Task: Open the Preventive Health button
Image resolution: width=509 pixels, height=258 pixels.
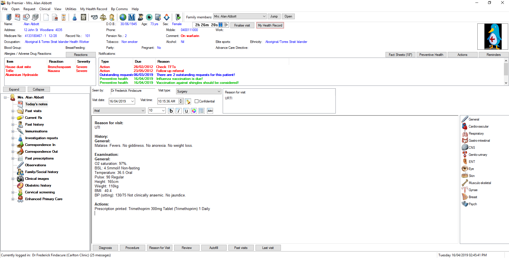Action: (x=431, y=54)
